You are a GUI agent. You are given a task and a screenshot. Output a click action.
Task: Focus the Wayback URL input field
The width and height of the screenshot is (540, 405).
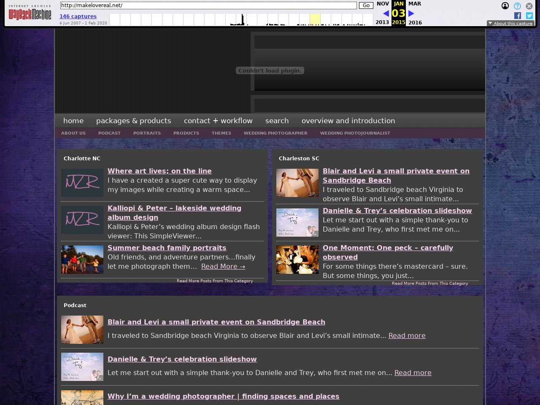click(208, 5)
